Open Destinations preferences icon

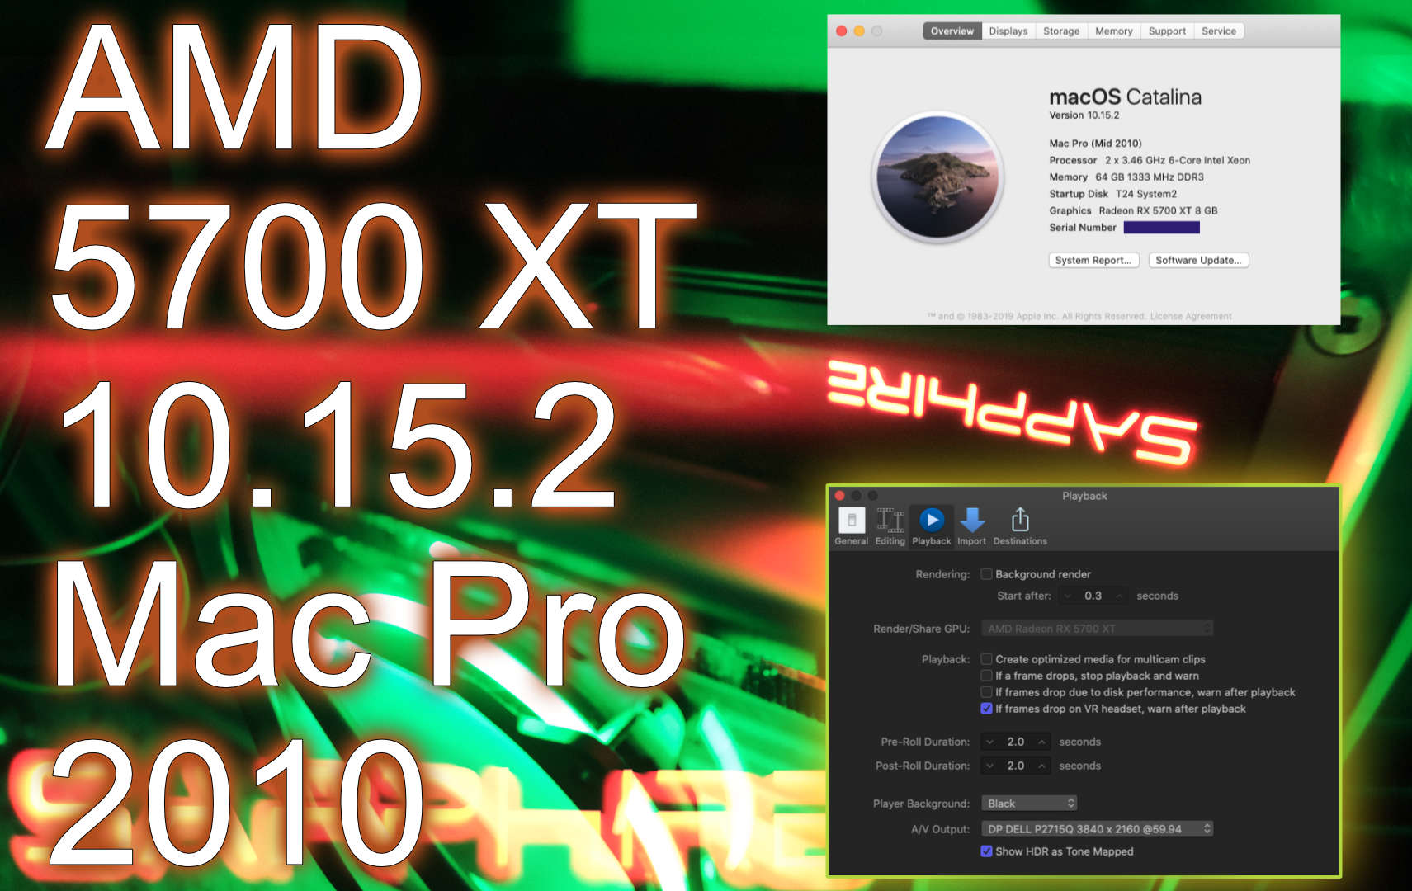1019,526
